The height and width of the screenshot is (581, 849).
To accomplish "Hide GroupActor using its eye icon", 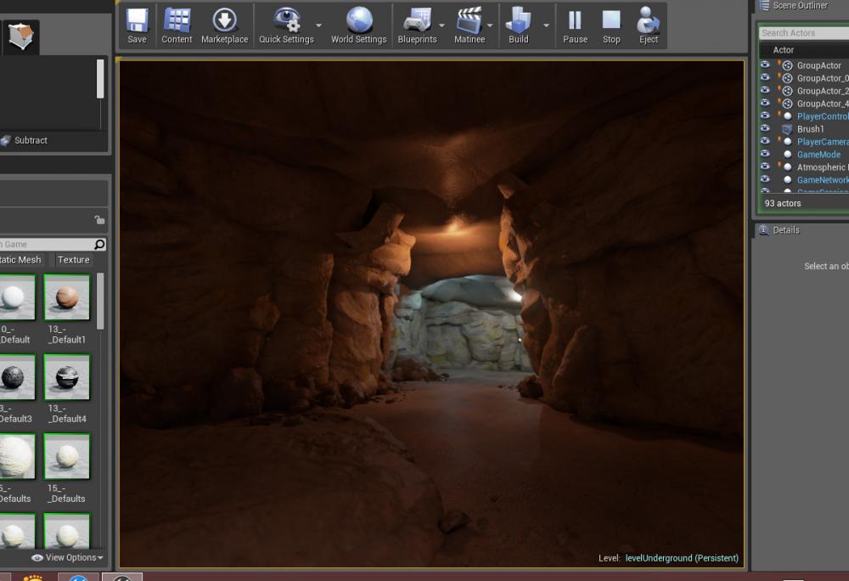I will (765, 65).
